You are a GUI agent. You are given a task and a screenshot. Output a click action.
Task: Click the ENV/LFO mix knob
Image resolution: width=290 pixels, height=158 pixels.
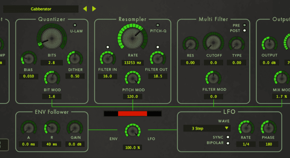[133, 131]
